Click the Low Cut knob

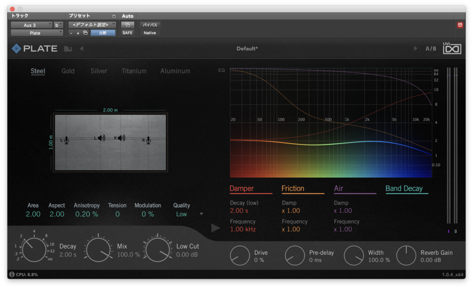pos(157,250)
